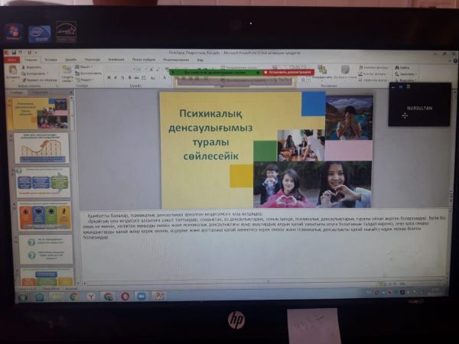This screenshot has width=459, height=344.
Task: Select the second slide thumbnail with the chart
Action: pos(41,148)
